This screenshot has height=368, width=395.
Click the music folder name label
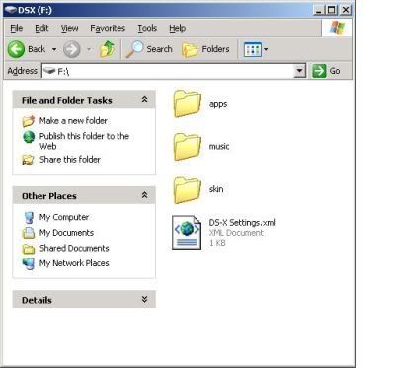(x=219, y=146)
